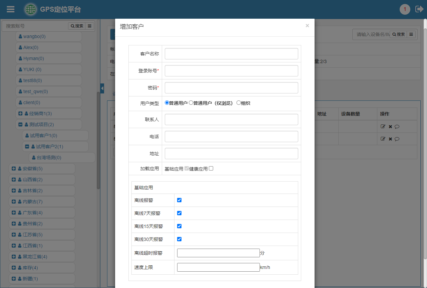Image resolution: width=427 pixels, height=288 pixels.
Task: Select 普通用户（仅浏览） radio option
Action: 191,103
